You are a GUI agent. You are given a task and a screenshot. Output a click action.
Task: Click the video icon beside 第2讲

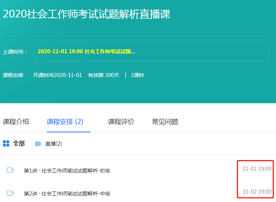click(x=10, y=193)
